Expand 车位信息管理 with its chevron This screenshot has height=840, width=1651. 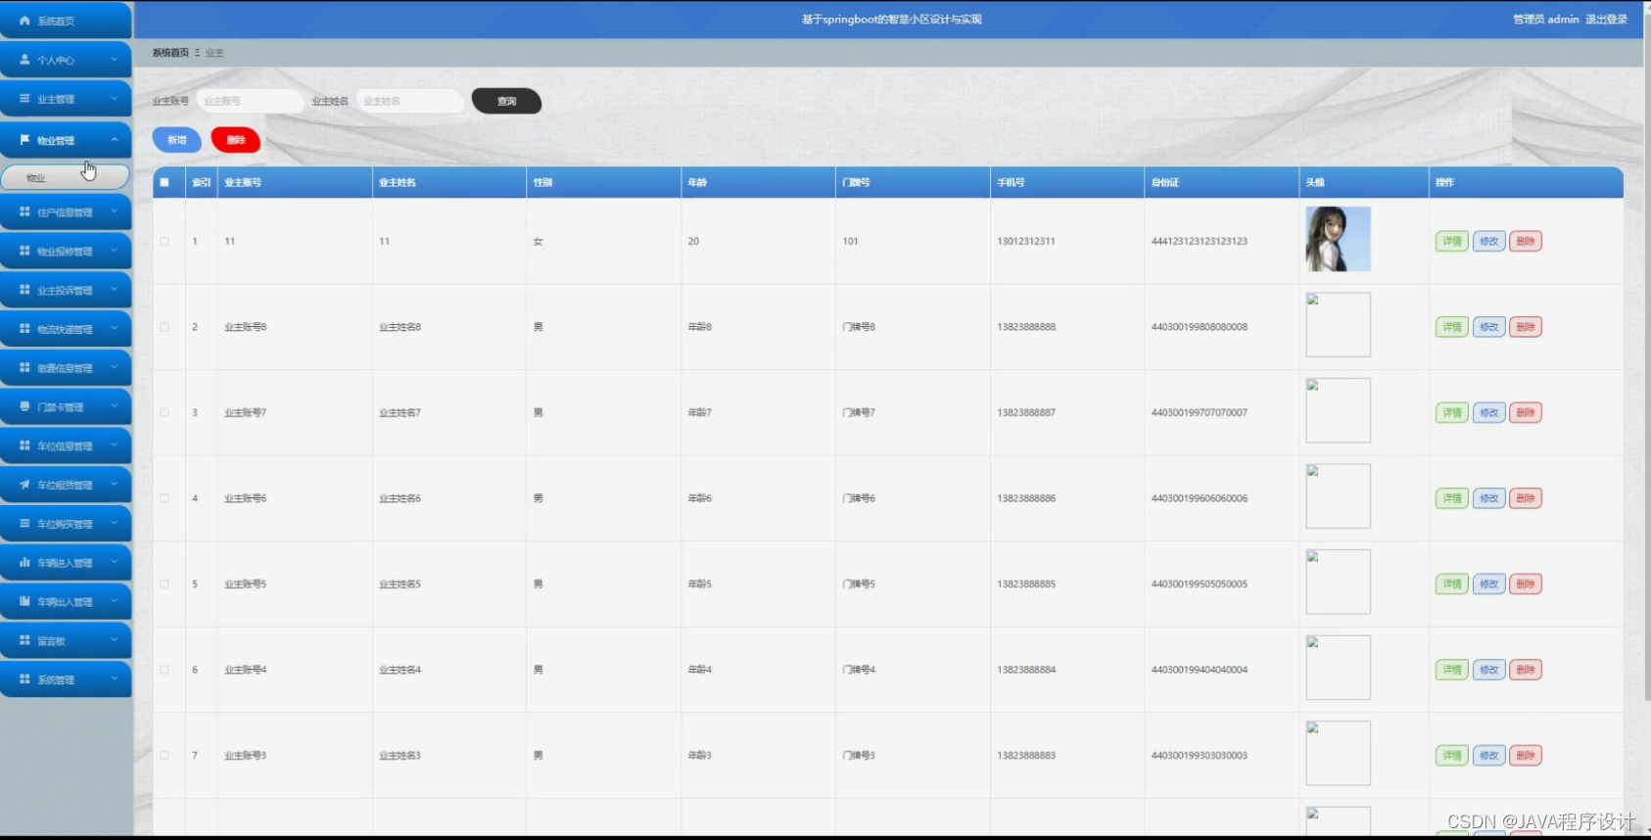tap(114, 445)
